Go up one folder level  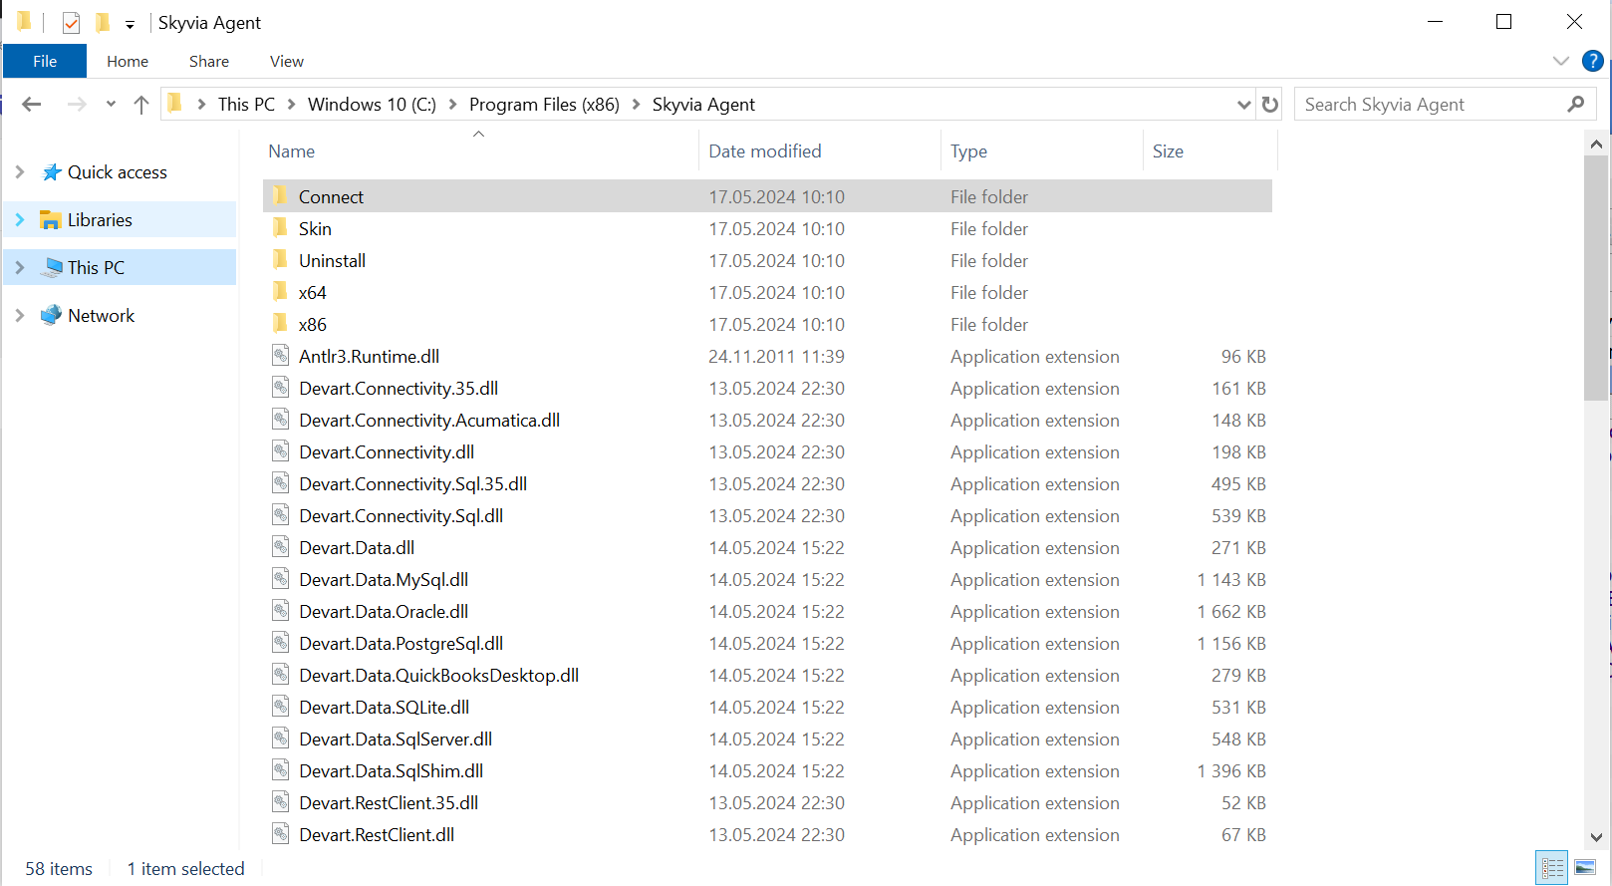[x=141, y=105]
